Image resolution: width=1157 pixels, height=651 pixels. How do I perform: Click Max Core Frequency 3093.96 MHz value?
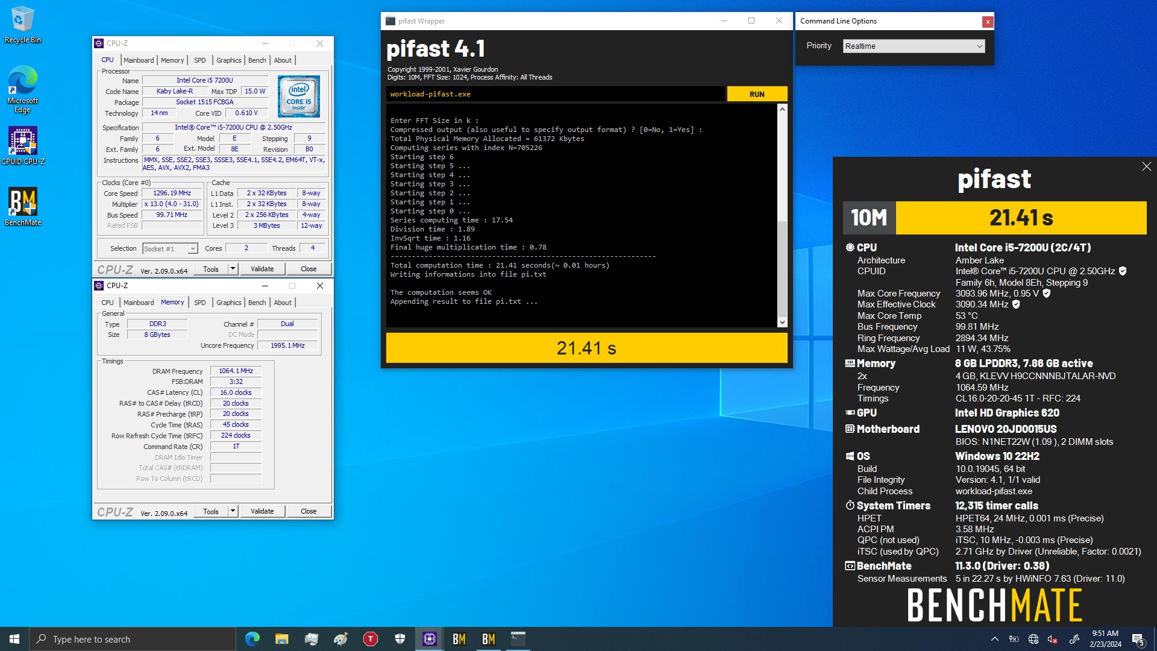point(997,294)
